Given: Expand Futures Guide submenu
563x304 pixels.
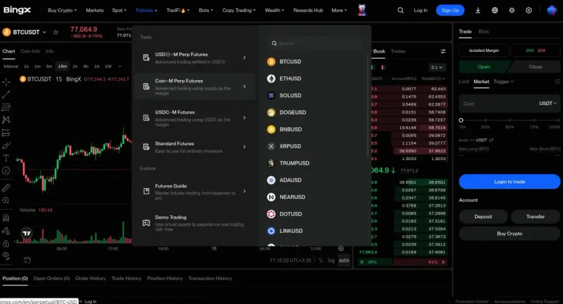Looking at the screenshot, I should point(245,191).
